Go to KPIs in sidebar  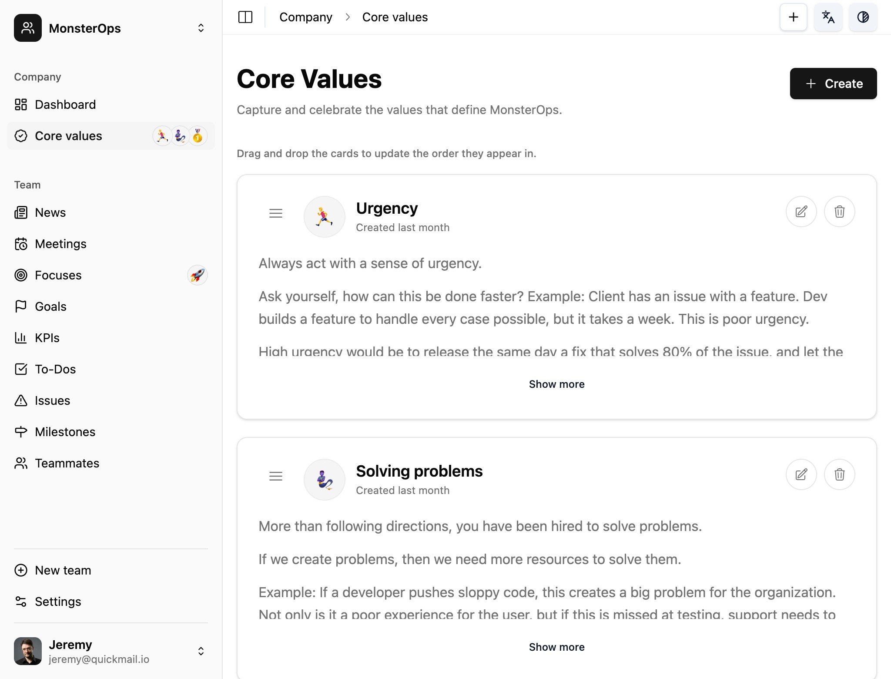(x=47, y=338)
